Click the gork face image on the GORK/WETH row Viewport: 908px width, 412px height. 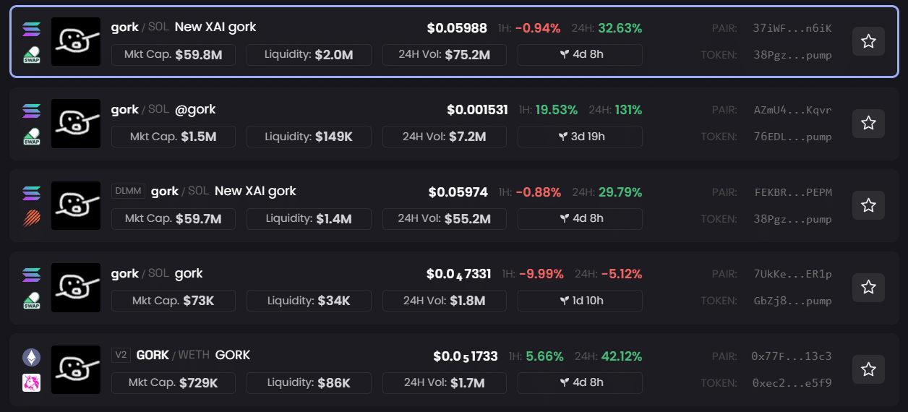click(x=76, y=369)
